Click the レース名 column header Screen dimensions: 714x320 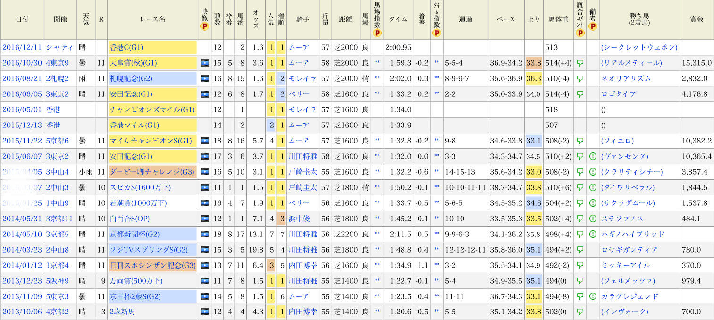(x=152, y=19)
